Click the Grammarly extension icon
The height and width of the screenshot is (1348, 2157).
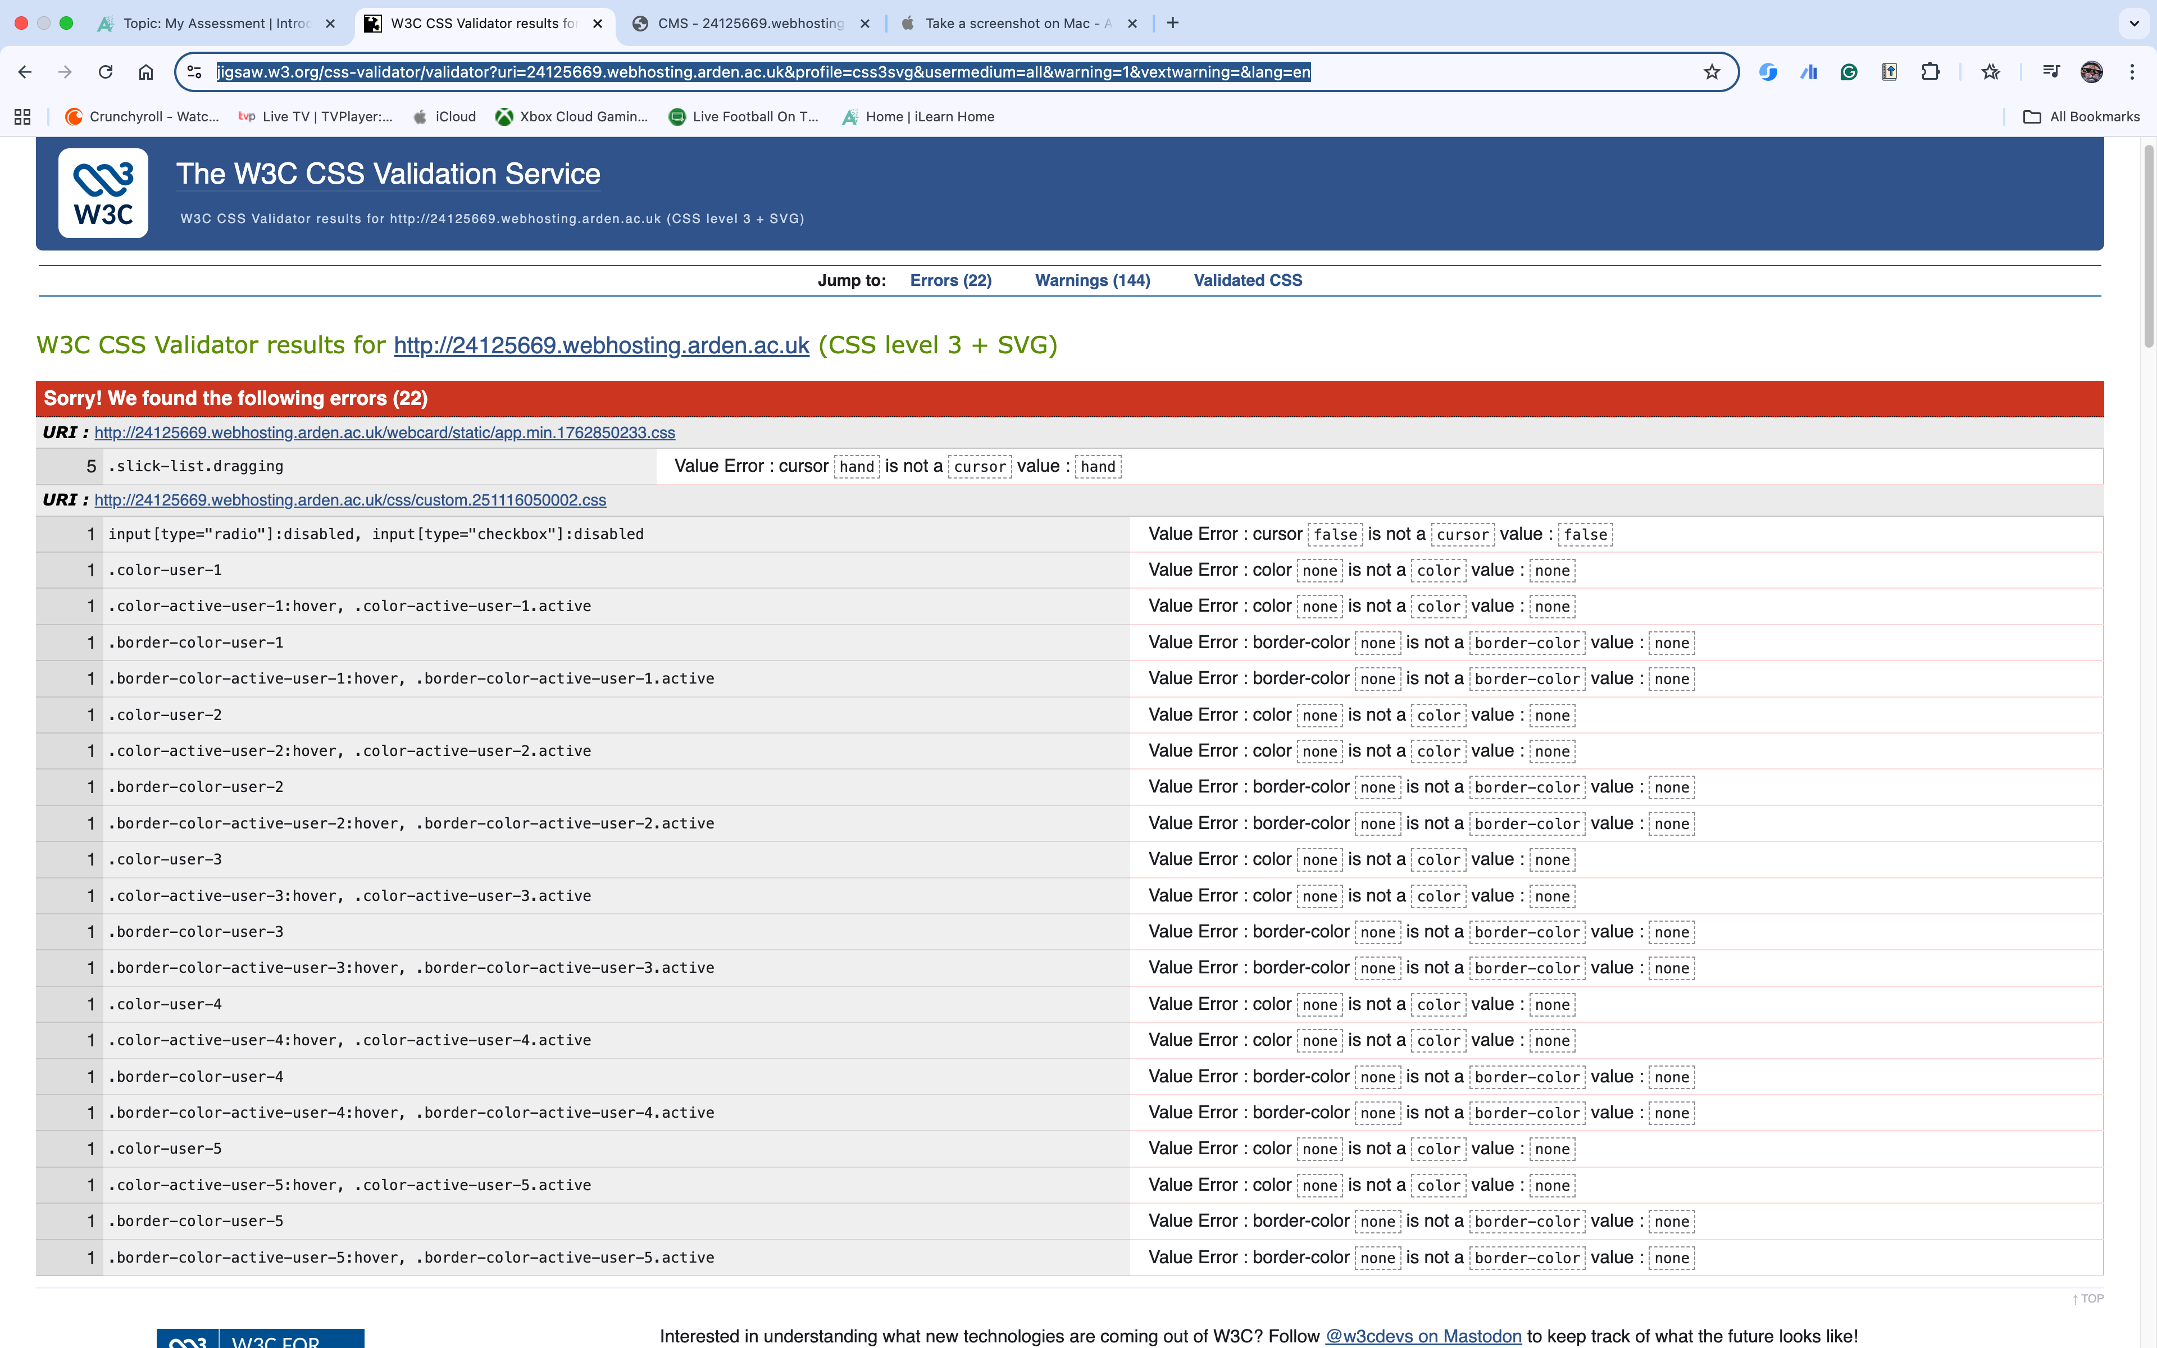1847,71
